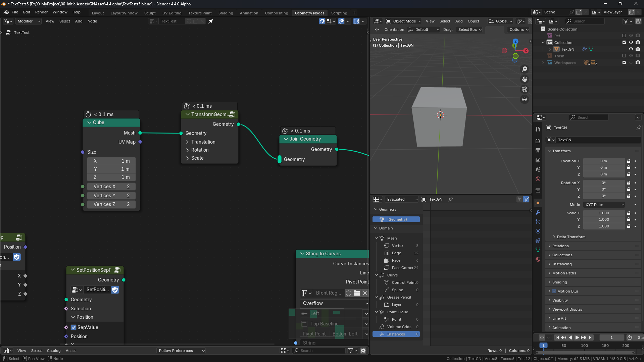The width and height of the screenshot is (644, 362).
Task: Click the zoom magnifier icon in viewport
Action: click(525, 69)
